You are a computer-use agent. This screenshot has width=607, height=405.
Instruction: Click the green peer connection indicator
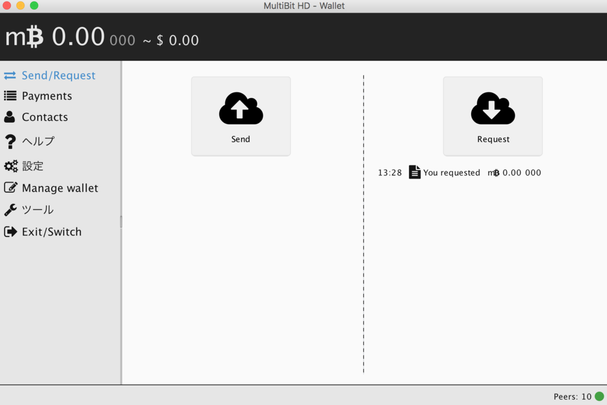click(599, 396)
